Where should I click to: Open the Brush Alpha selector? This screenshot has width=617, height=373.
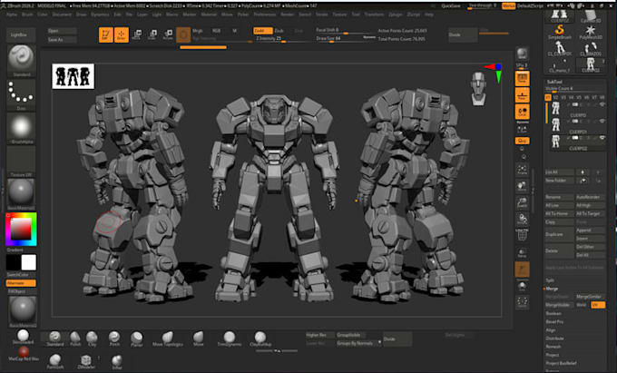tap(21, 127)
